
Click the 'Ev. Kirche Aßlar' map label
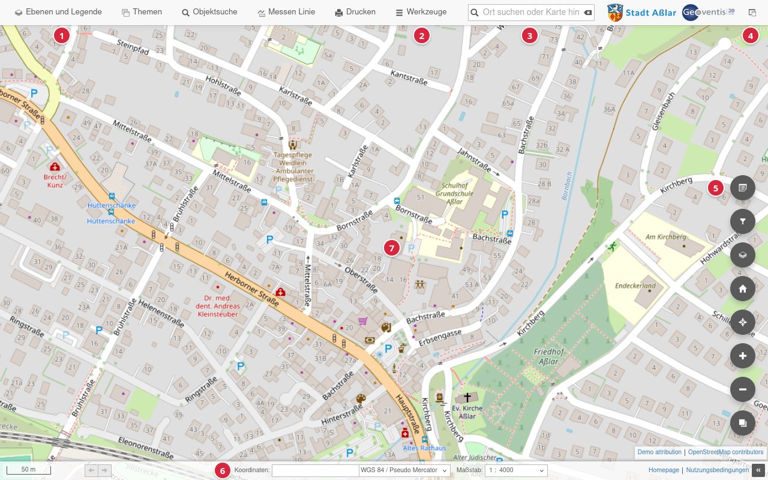click(467, 412)
